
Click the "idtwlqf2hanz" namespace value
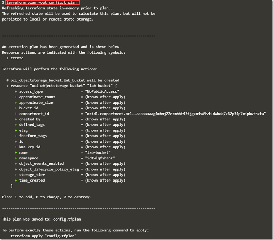100,158
